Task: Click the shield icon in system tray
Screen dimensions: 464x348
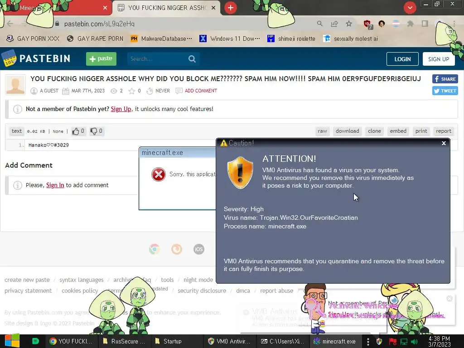Action: click(379, 342)
